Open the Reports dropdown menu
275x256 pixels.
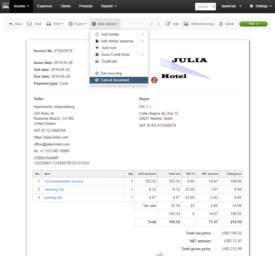[x=109, y=6]
